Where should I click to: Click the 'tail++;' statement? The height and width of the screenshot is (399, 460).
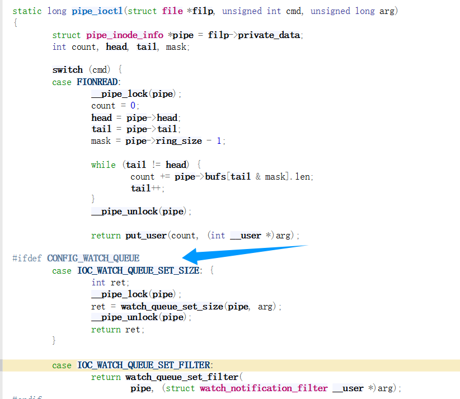click(x=148, y=189)
